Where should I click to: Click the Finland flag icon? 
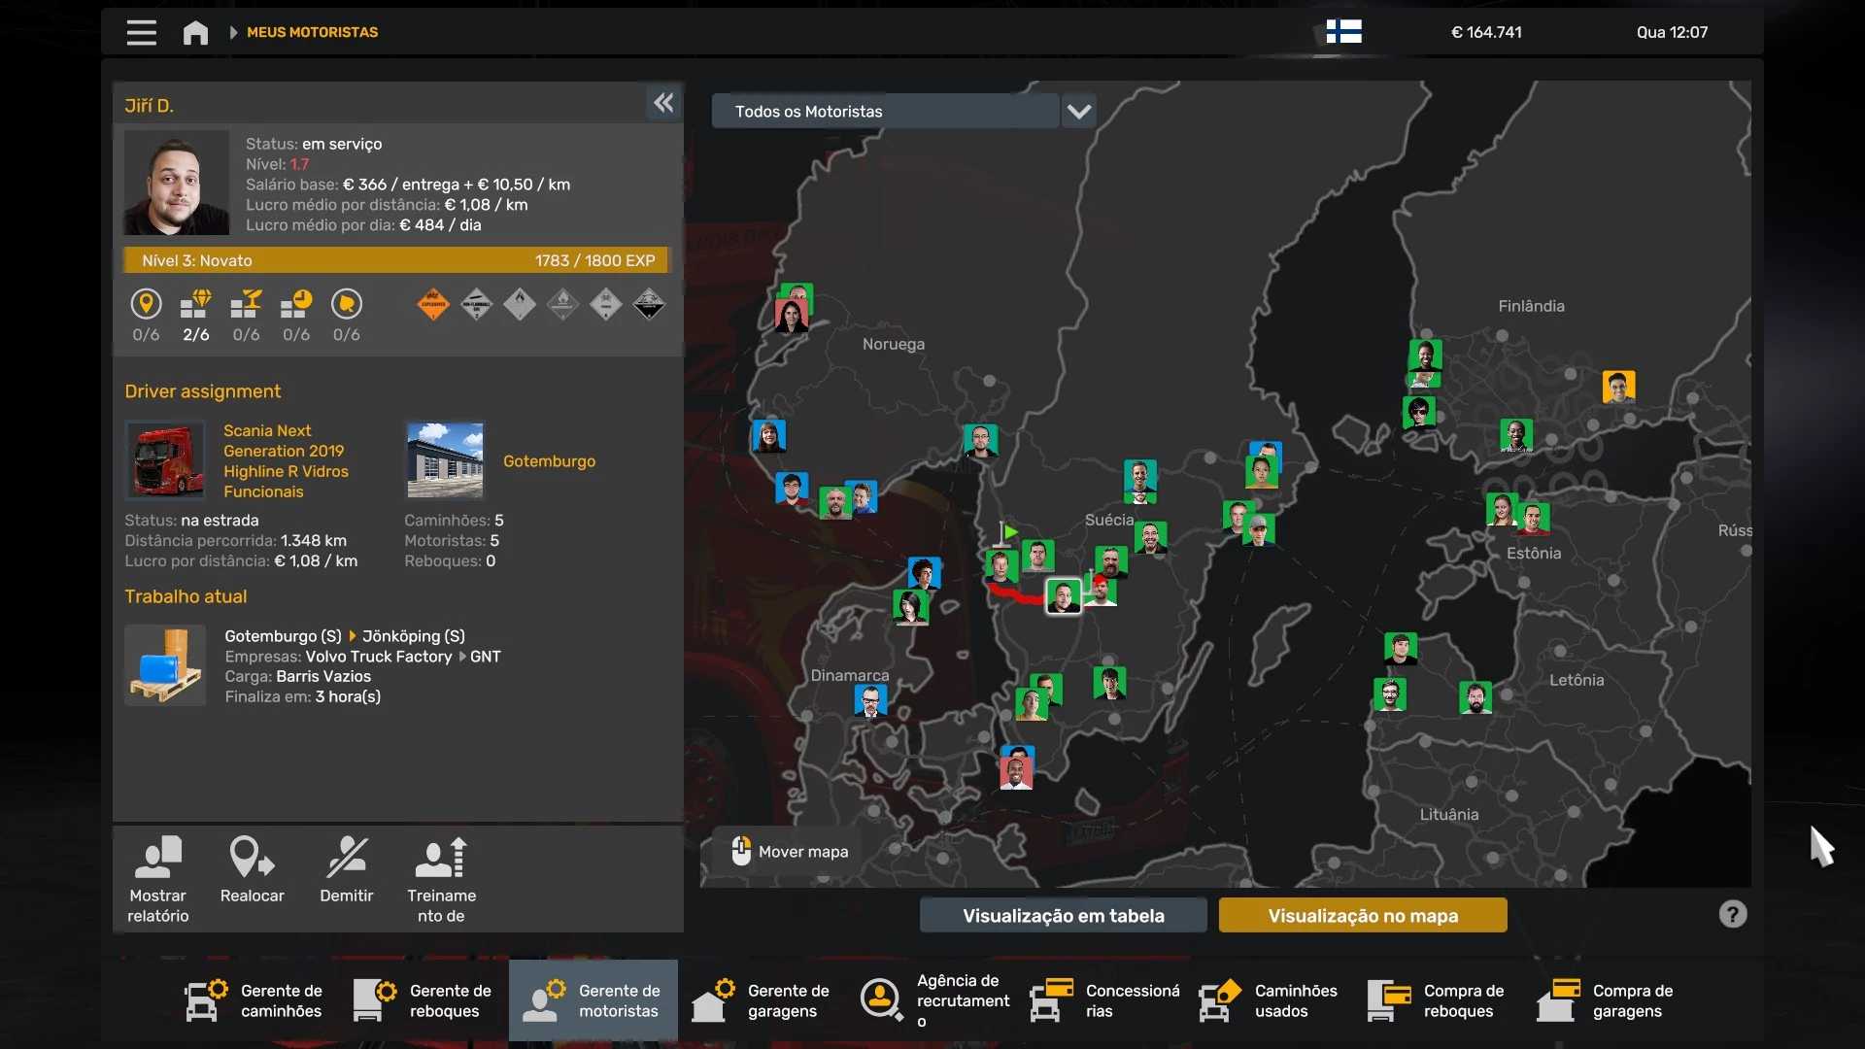pos(1343,32)
